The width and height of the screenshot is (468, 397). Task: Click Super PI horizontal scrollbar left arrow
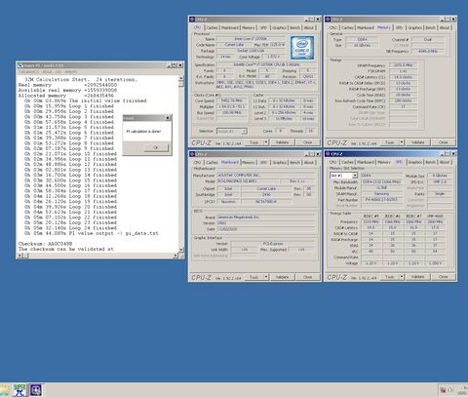(20, 256)
